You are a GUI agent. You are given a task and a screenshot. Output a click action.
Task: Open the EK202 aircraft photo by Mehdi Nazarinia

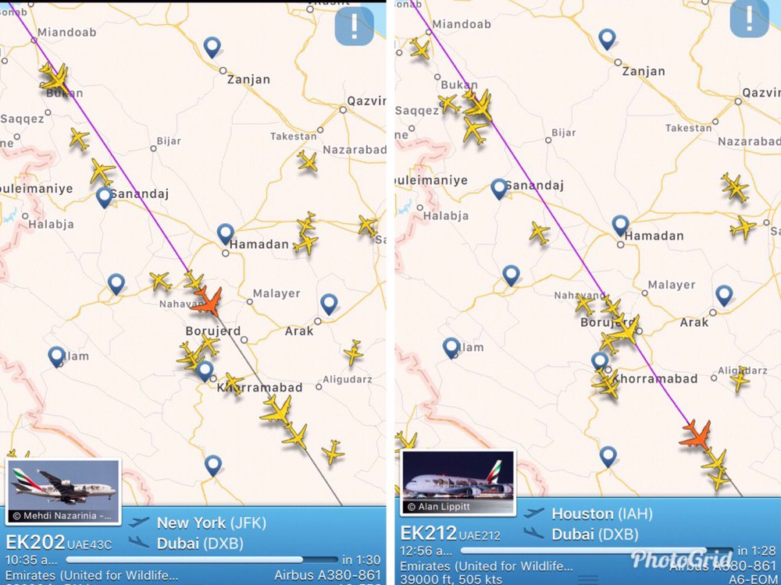coord(63,491)
